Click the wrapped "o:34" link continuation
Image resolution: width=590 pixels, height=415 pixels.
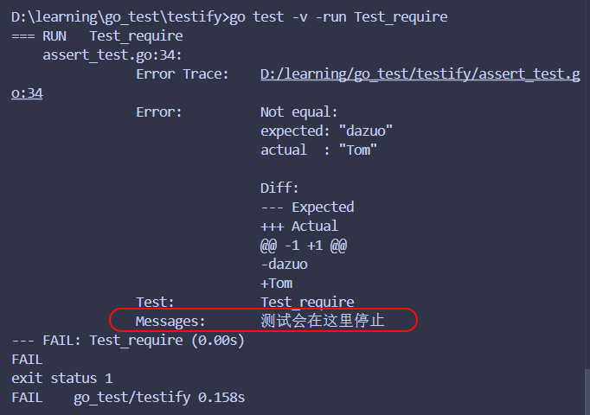click(x=27, y=93)
